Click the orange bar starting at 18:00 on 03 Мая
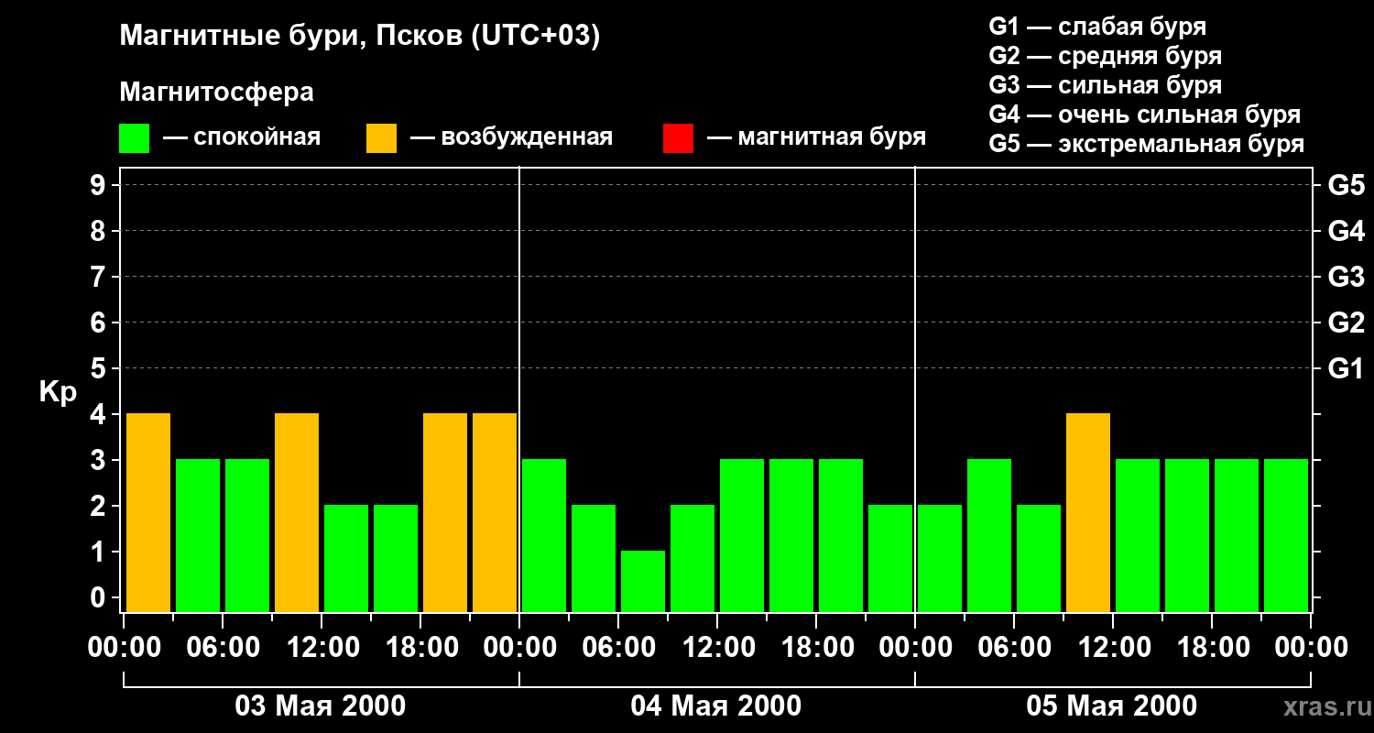The width and height of the screenshot is (1374, 733). click(x=445, y=512)
